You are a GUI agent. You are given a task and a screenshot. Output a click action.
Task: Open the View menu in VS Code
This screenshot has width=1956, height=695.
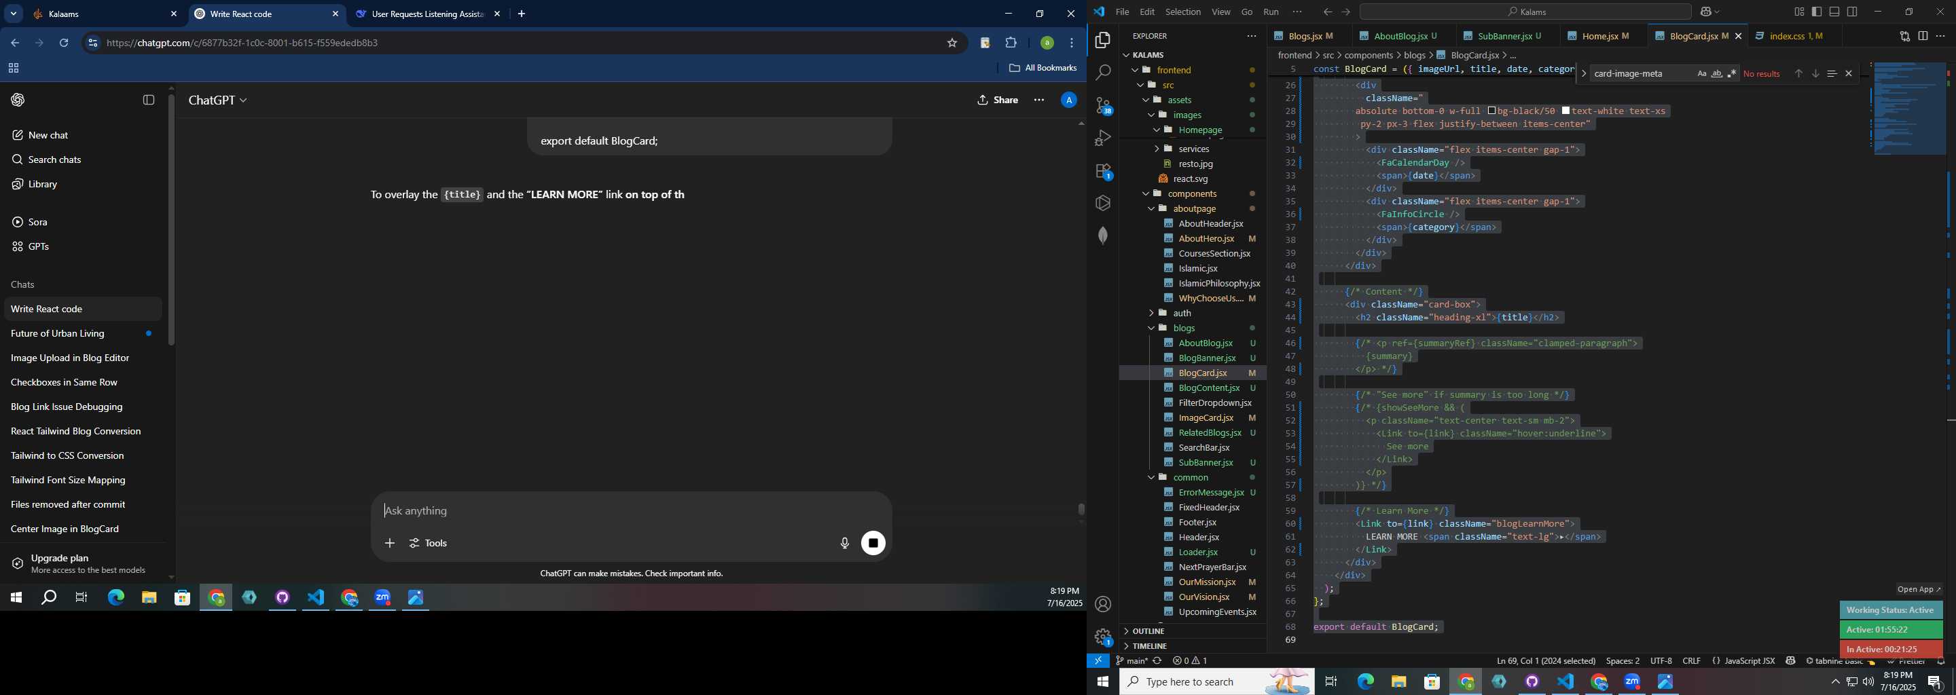1221,12
